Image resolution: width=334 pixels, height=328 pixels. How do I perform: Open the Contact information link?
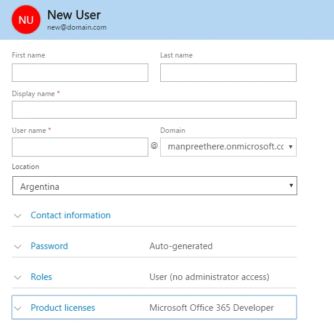pos(71,215)
